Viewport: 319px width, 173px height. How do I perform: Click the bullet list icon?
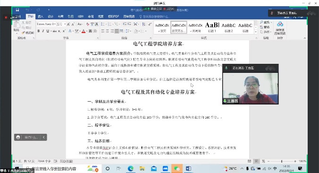(103, 24)
